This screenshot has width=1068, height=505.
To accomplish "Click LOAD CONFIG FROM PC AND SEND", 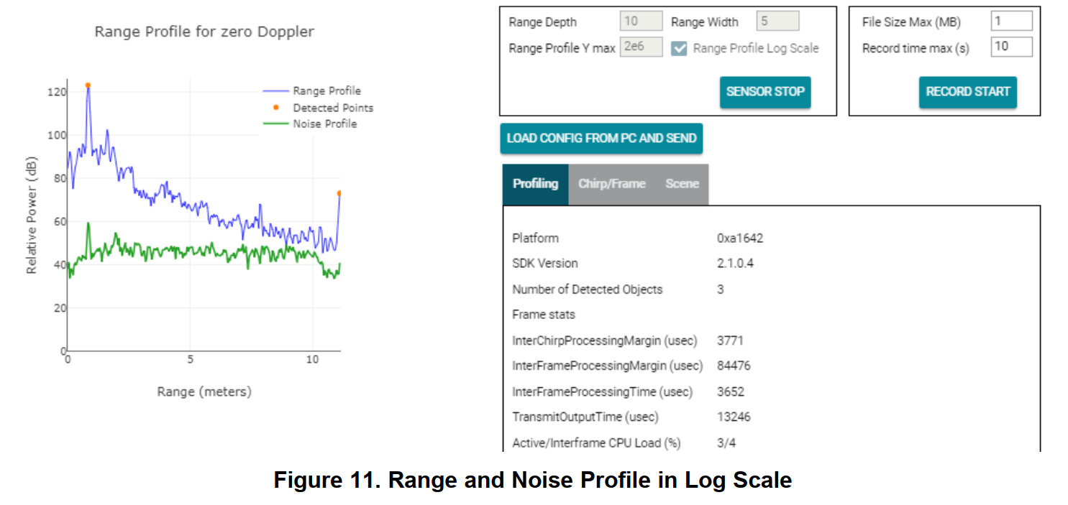I will click(x=601, y=138).
